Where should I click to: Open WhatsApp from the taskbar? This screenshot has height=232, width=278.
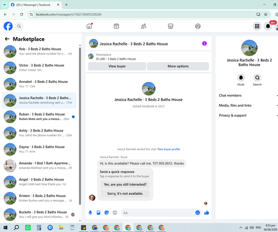coord(28,228)
